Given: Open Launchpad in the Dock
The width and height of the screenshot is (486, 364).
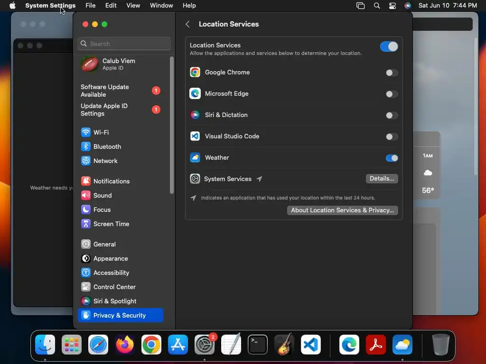Looking at the screenshot, I should [x=72, y=345].
